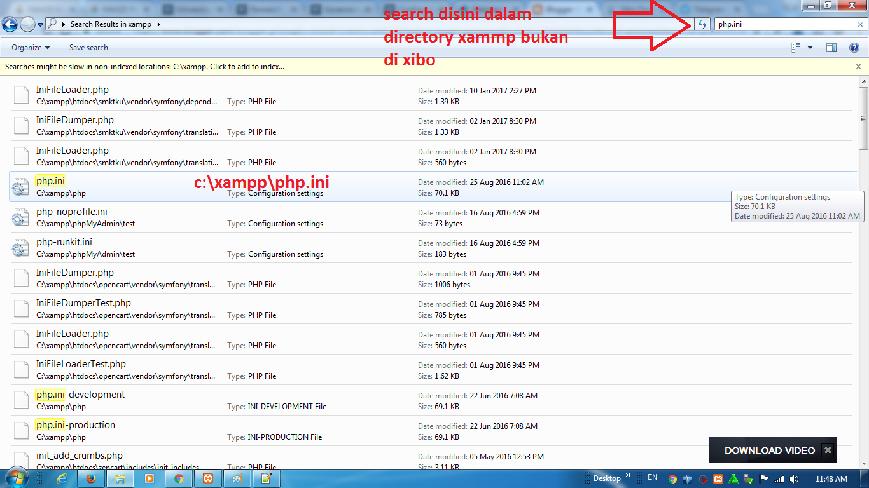The height and width of the screenshot is (488, 869).
Task: Change view with the view icon
Action: pyautogui.click(x=796, y=48)
